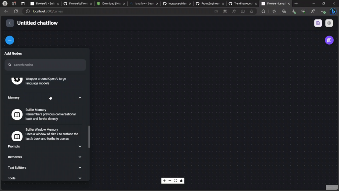Image resolution: width=339 pixels, height=191 pixels.
Task: Open the purple chat message button
Action: tap(329, 40)
